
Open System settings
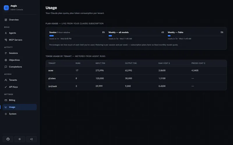pyautogui.click(x=20, y=114)
